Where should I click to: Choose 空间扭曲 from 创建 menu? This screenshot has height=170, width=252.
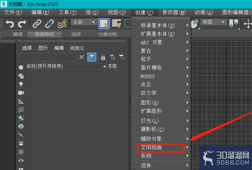[161, 147]
